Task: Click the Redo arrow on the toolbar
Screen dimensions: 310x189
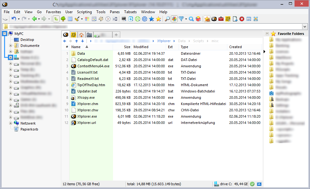Action: point(23,19)
